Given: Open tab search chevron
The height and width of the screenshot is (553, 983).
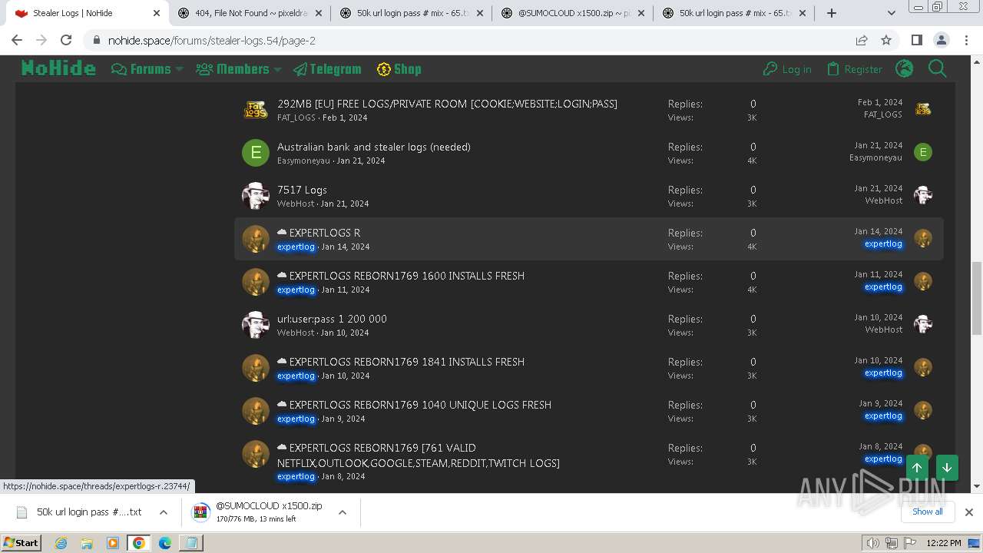Looking at the screenshot, I should click(x=892, y=13).
